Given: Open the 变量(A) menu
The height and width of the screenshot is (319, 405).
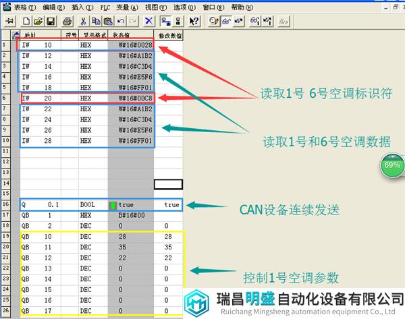Looking at the screenshot, I should click(128, 7).
